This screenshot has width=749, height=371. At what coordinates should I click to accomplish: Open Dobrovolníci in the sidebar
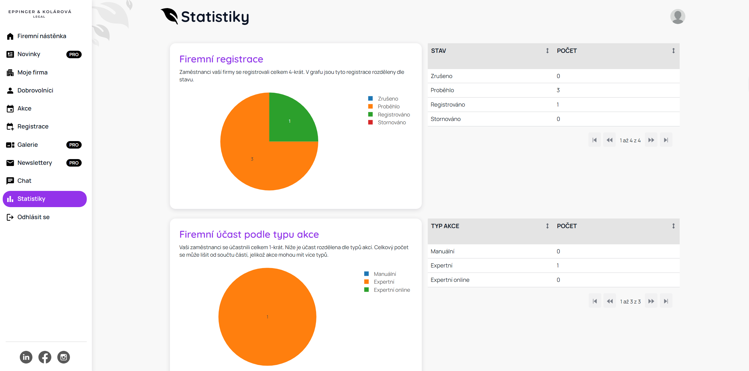tap(35, 90)
